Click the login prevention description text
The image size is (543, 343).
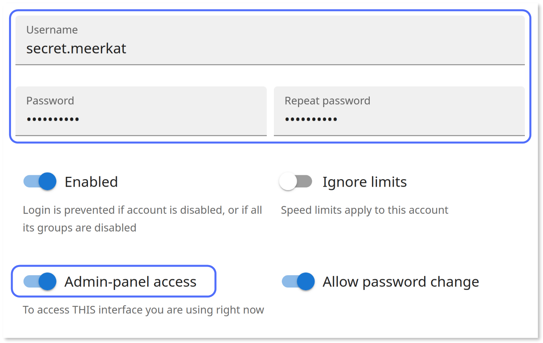142,219
